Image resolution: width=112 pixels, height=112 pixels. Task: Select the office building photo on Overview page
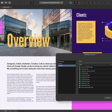(36, 33)
